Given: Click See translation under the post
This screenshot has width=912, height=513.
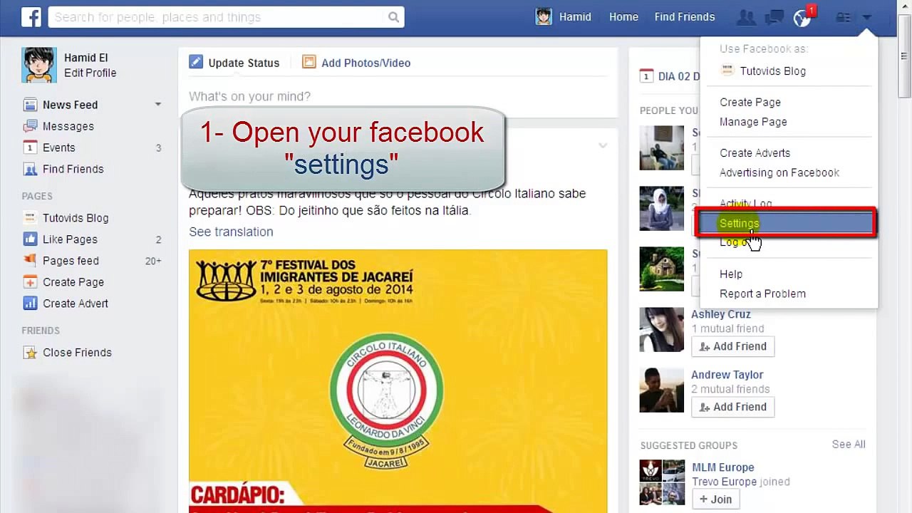Looking at the screenshot, I should point(231,232).
